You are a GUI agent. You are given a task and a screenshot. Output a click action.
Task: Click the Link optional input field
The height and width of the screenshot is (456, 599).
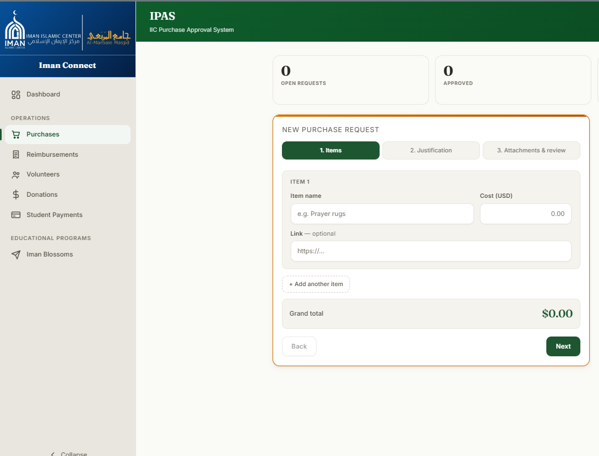[431, 251]
